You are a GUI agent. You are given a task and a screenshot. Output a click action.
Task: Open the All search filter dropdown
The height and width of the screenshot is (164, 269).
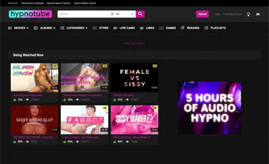pyautogui.click(x=122, y=14)
